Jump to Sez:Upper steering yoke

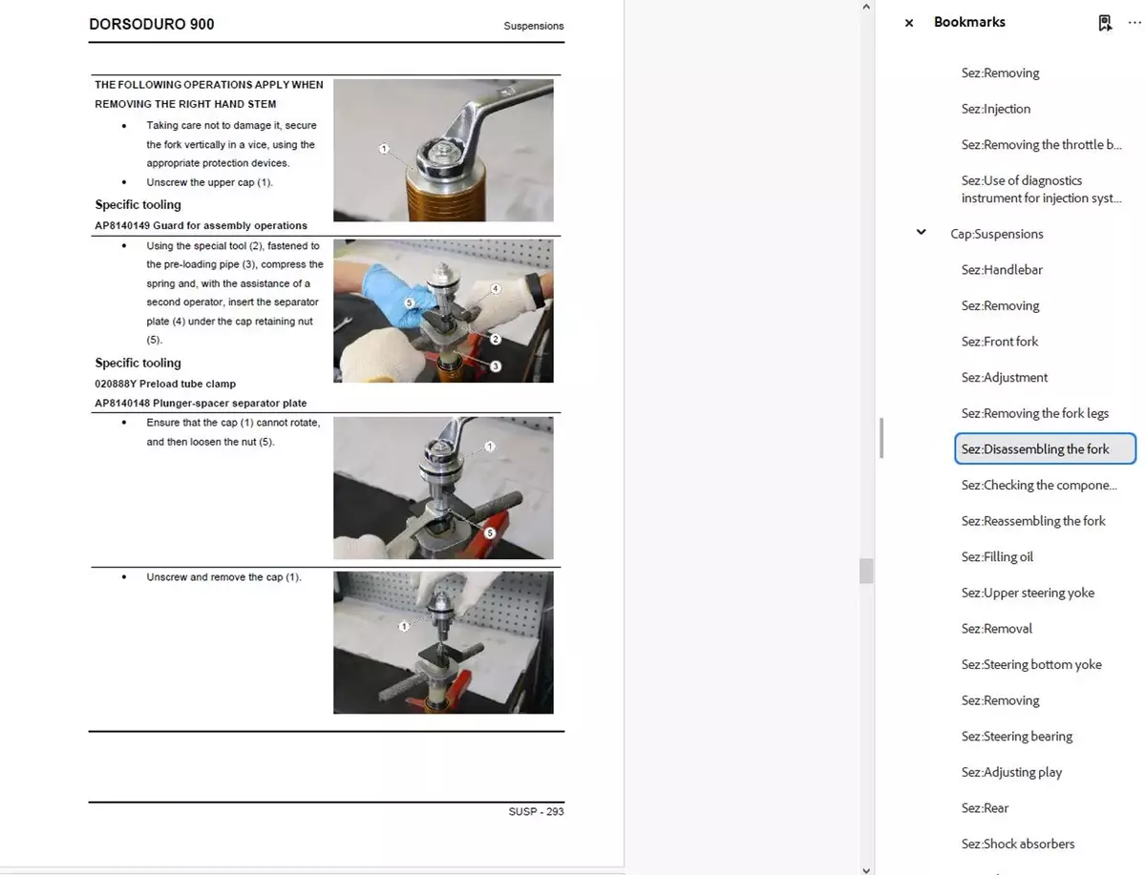[x=1028, y=593]
